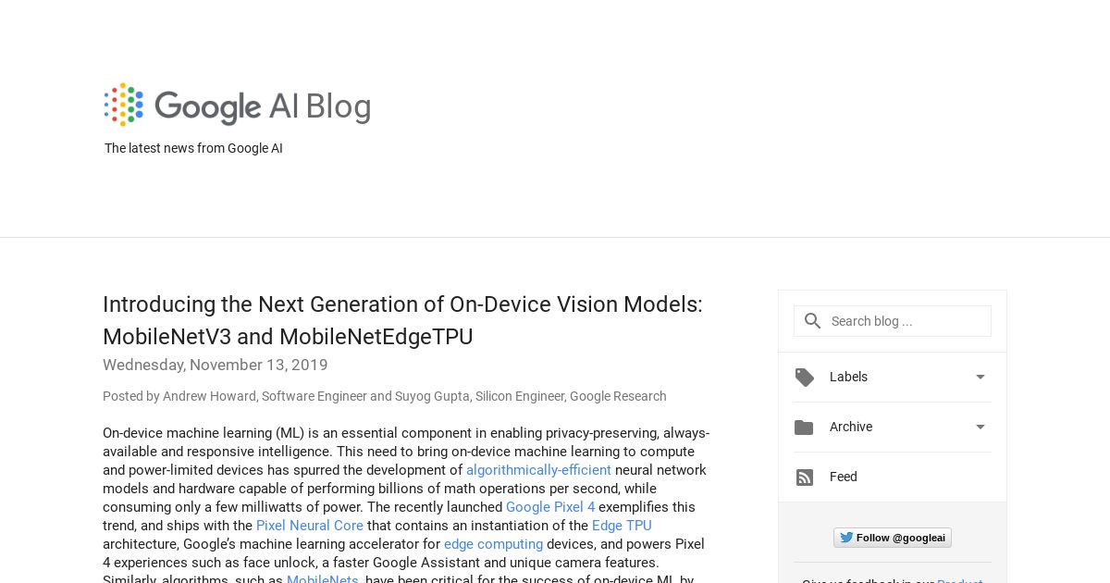
Task: Click the Google AI Blog logo
Action: click(238, 105)
